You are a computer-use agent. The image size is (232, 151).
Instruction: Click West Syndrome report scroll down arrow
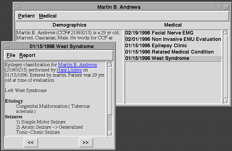(110, 133)
